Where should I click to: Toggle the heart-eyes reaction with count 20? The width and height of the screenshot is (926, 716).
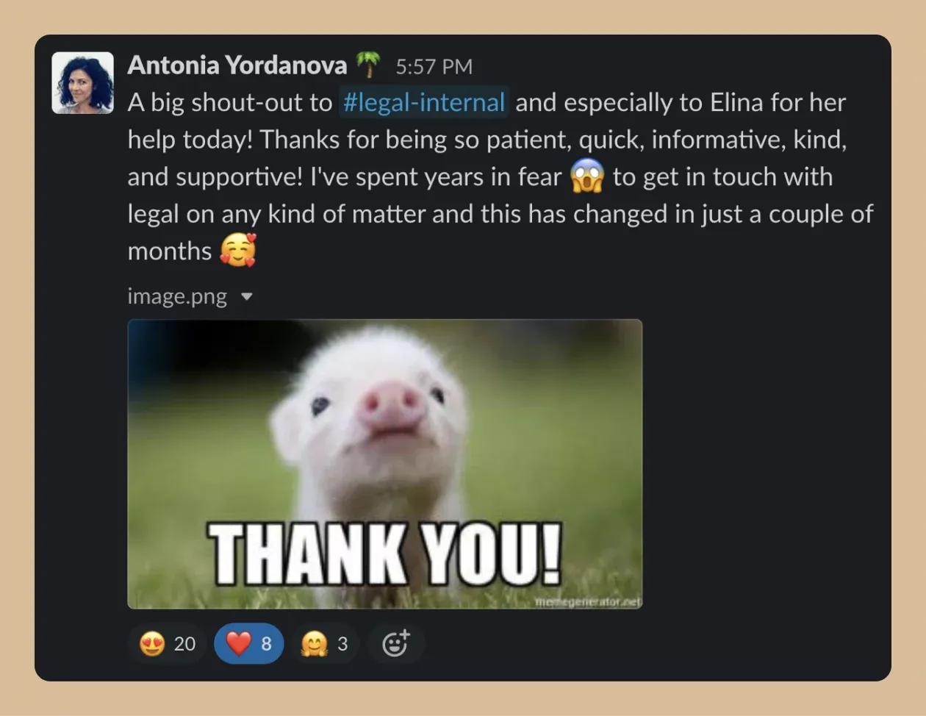[168, 644]
